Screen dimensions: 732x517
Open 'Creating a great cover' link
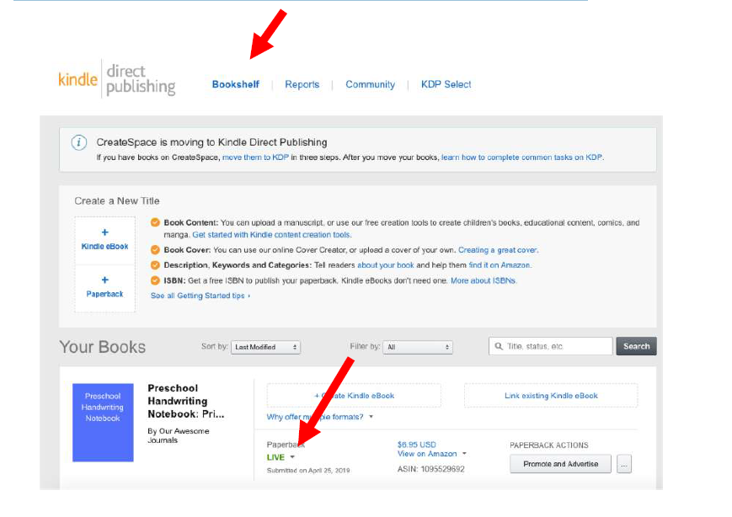click(x=498, y=250)
